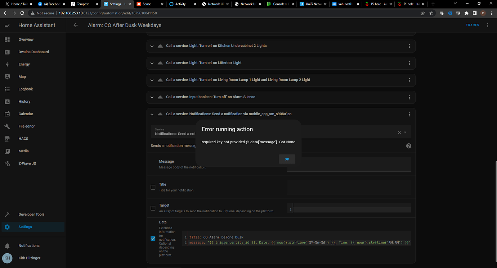Collapse the Notifications send action
This screenshot has width=497, height=268.
tap(152, 114)
